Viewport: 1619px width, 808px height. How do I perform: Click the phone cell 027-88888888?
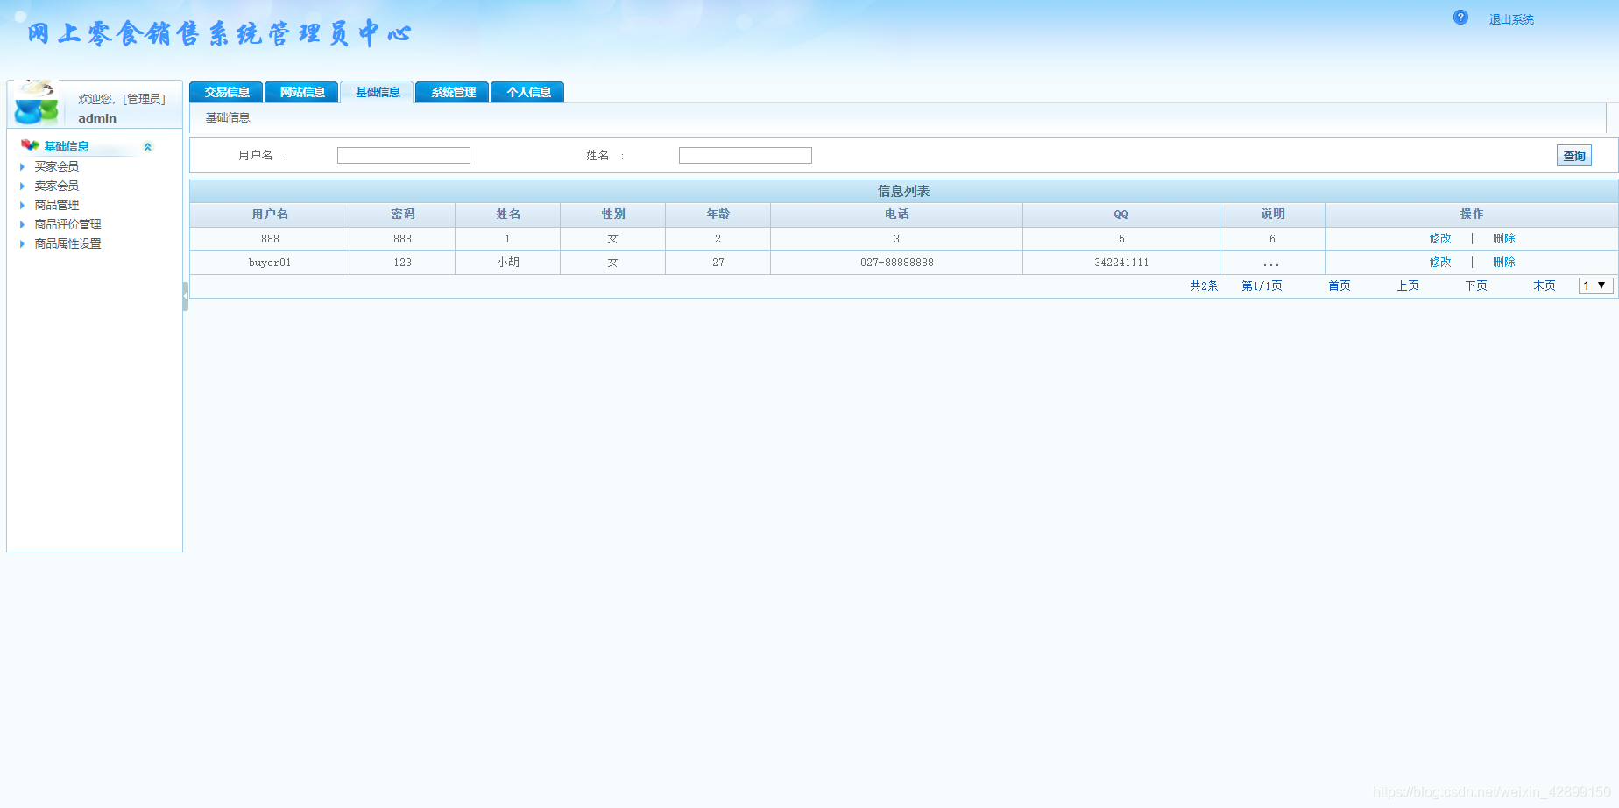click(897, 263)
